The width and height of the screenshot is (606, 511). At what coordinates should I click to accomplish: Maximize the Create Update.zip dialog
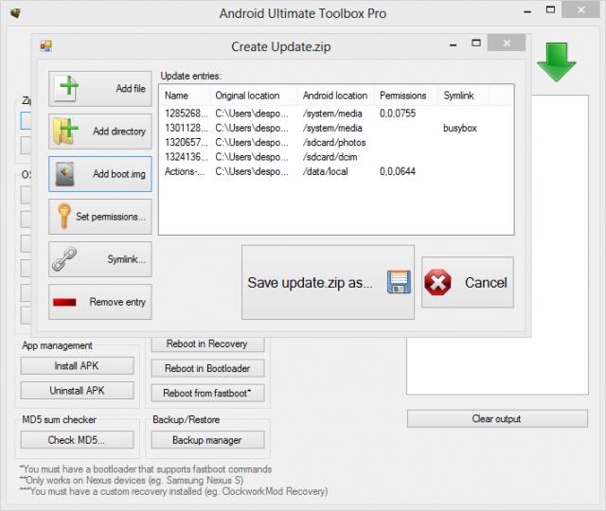pyautogui.click(x=476, y=43)
